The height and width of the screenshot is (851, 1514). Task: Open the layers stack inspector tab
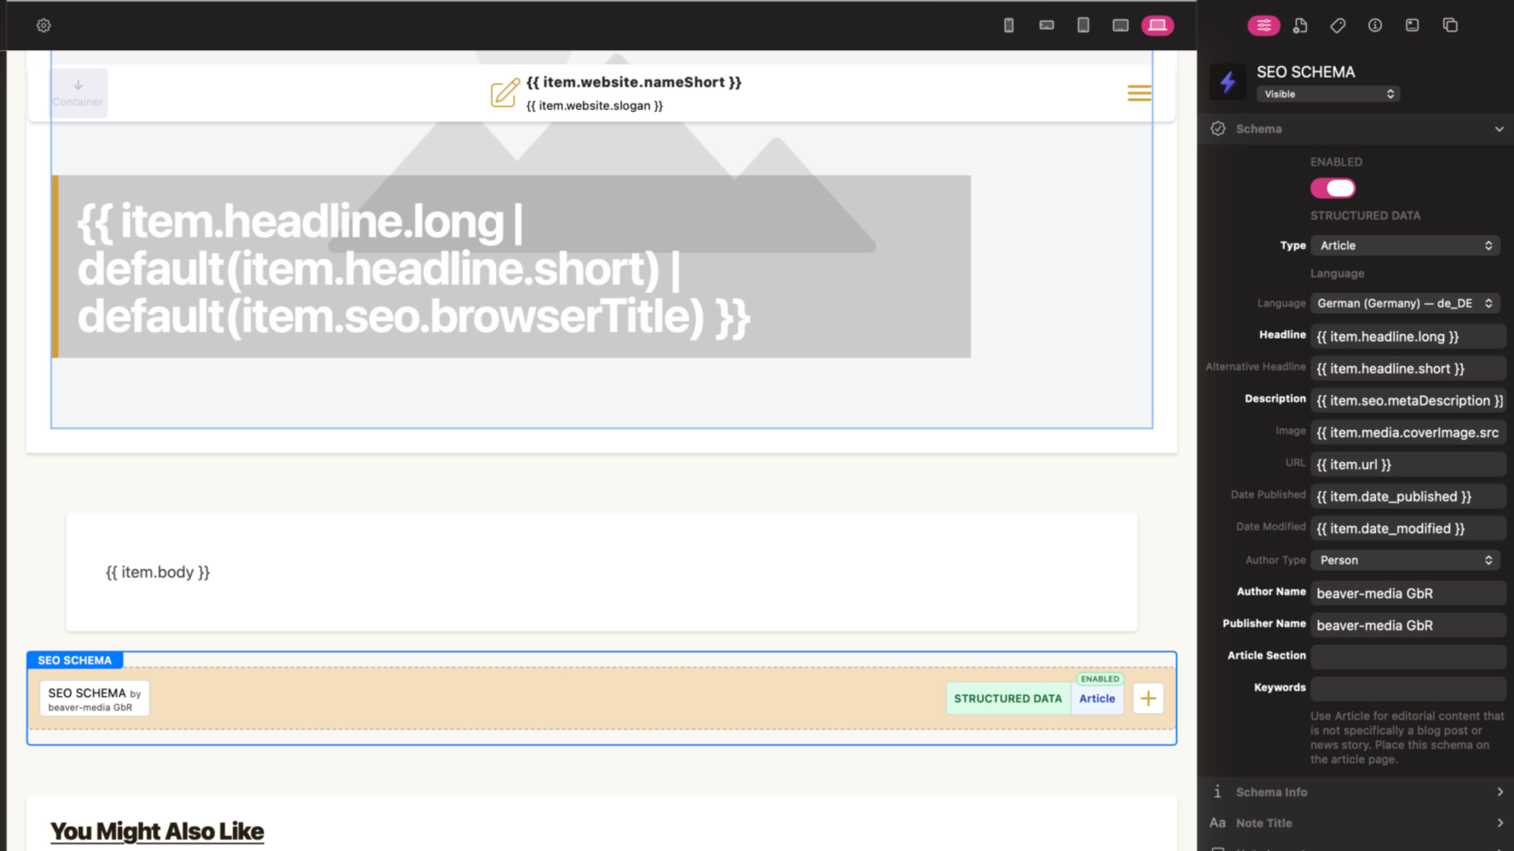point(1450,25)
